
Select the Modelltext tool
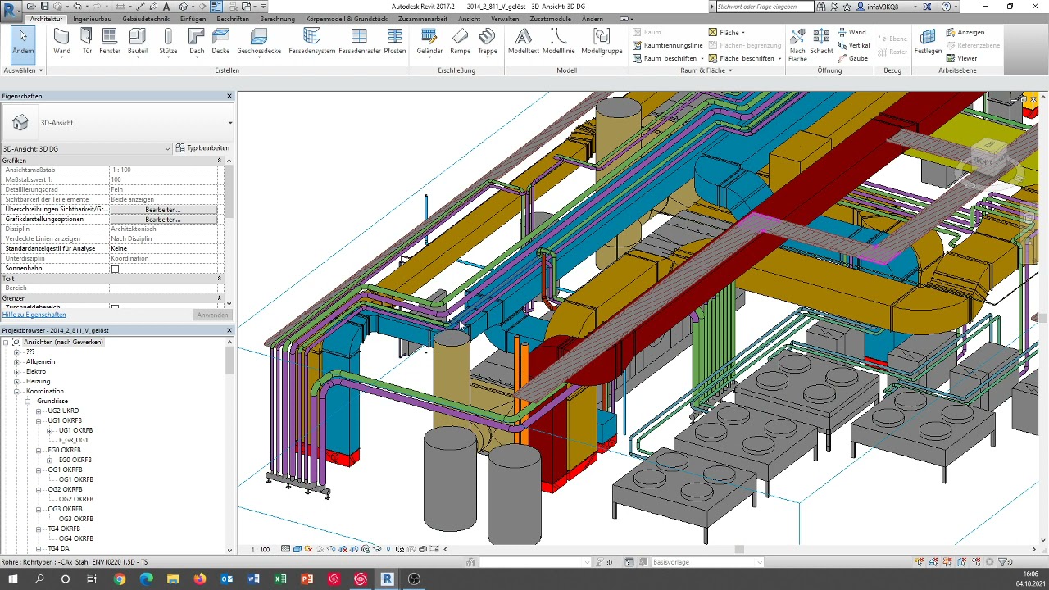pos(524,41)
